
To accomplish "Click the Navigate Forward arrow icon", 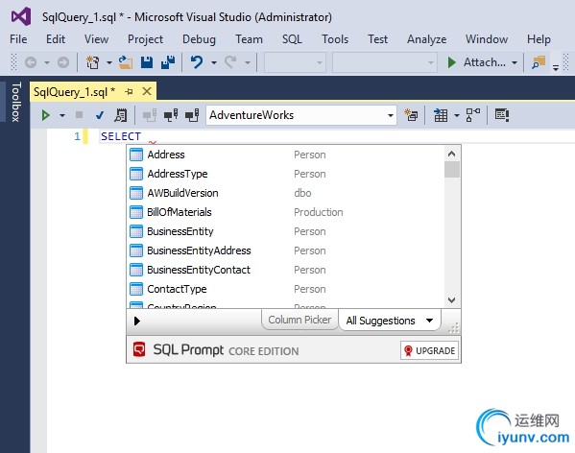I will click(x=63, y=62).
